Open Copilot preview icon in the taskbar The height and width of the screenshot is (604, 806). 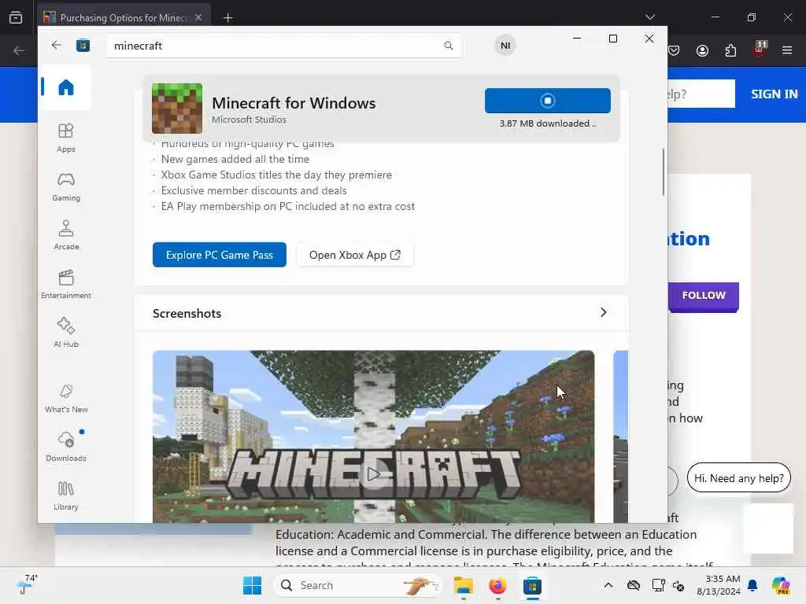(x=781, y=585)
